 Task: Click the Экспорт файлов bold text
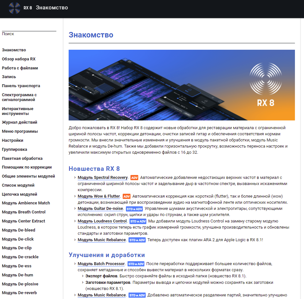click(x=101, y=276)
